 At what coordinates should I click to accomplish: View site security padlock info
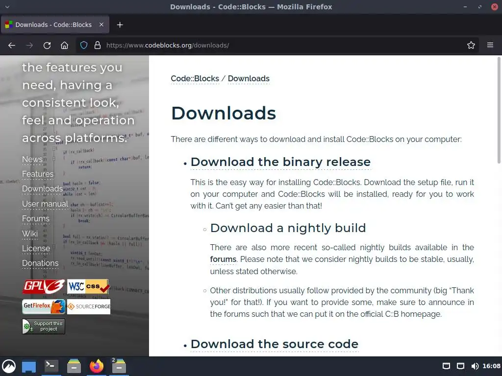(x=98, y=46)
